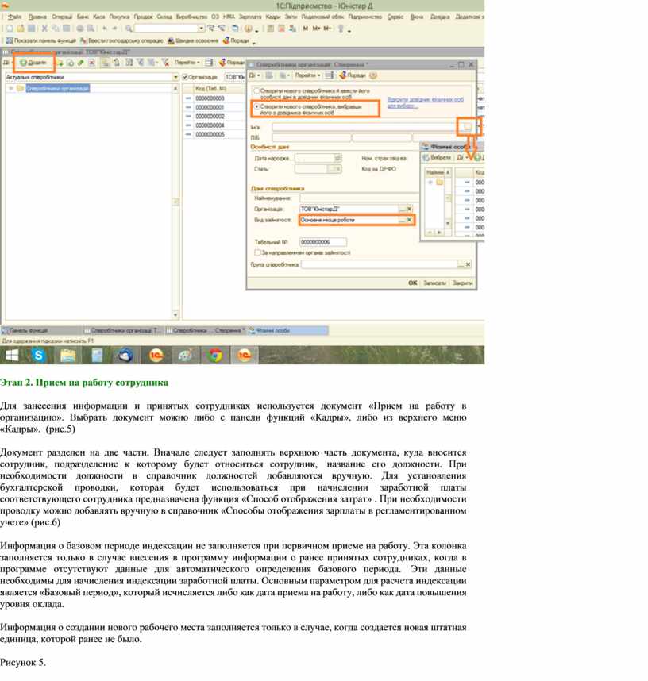This screenshot has width=648, height=681.
Task: Click Показати панель функцій button
Action: [x=40, y=40]
